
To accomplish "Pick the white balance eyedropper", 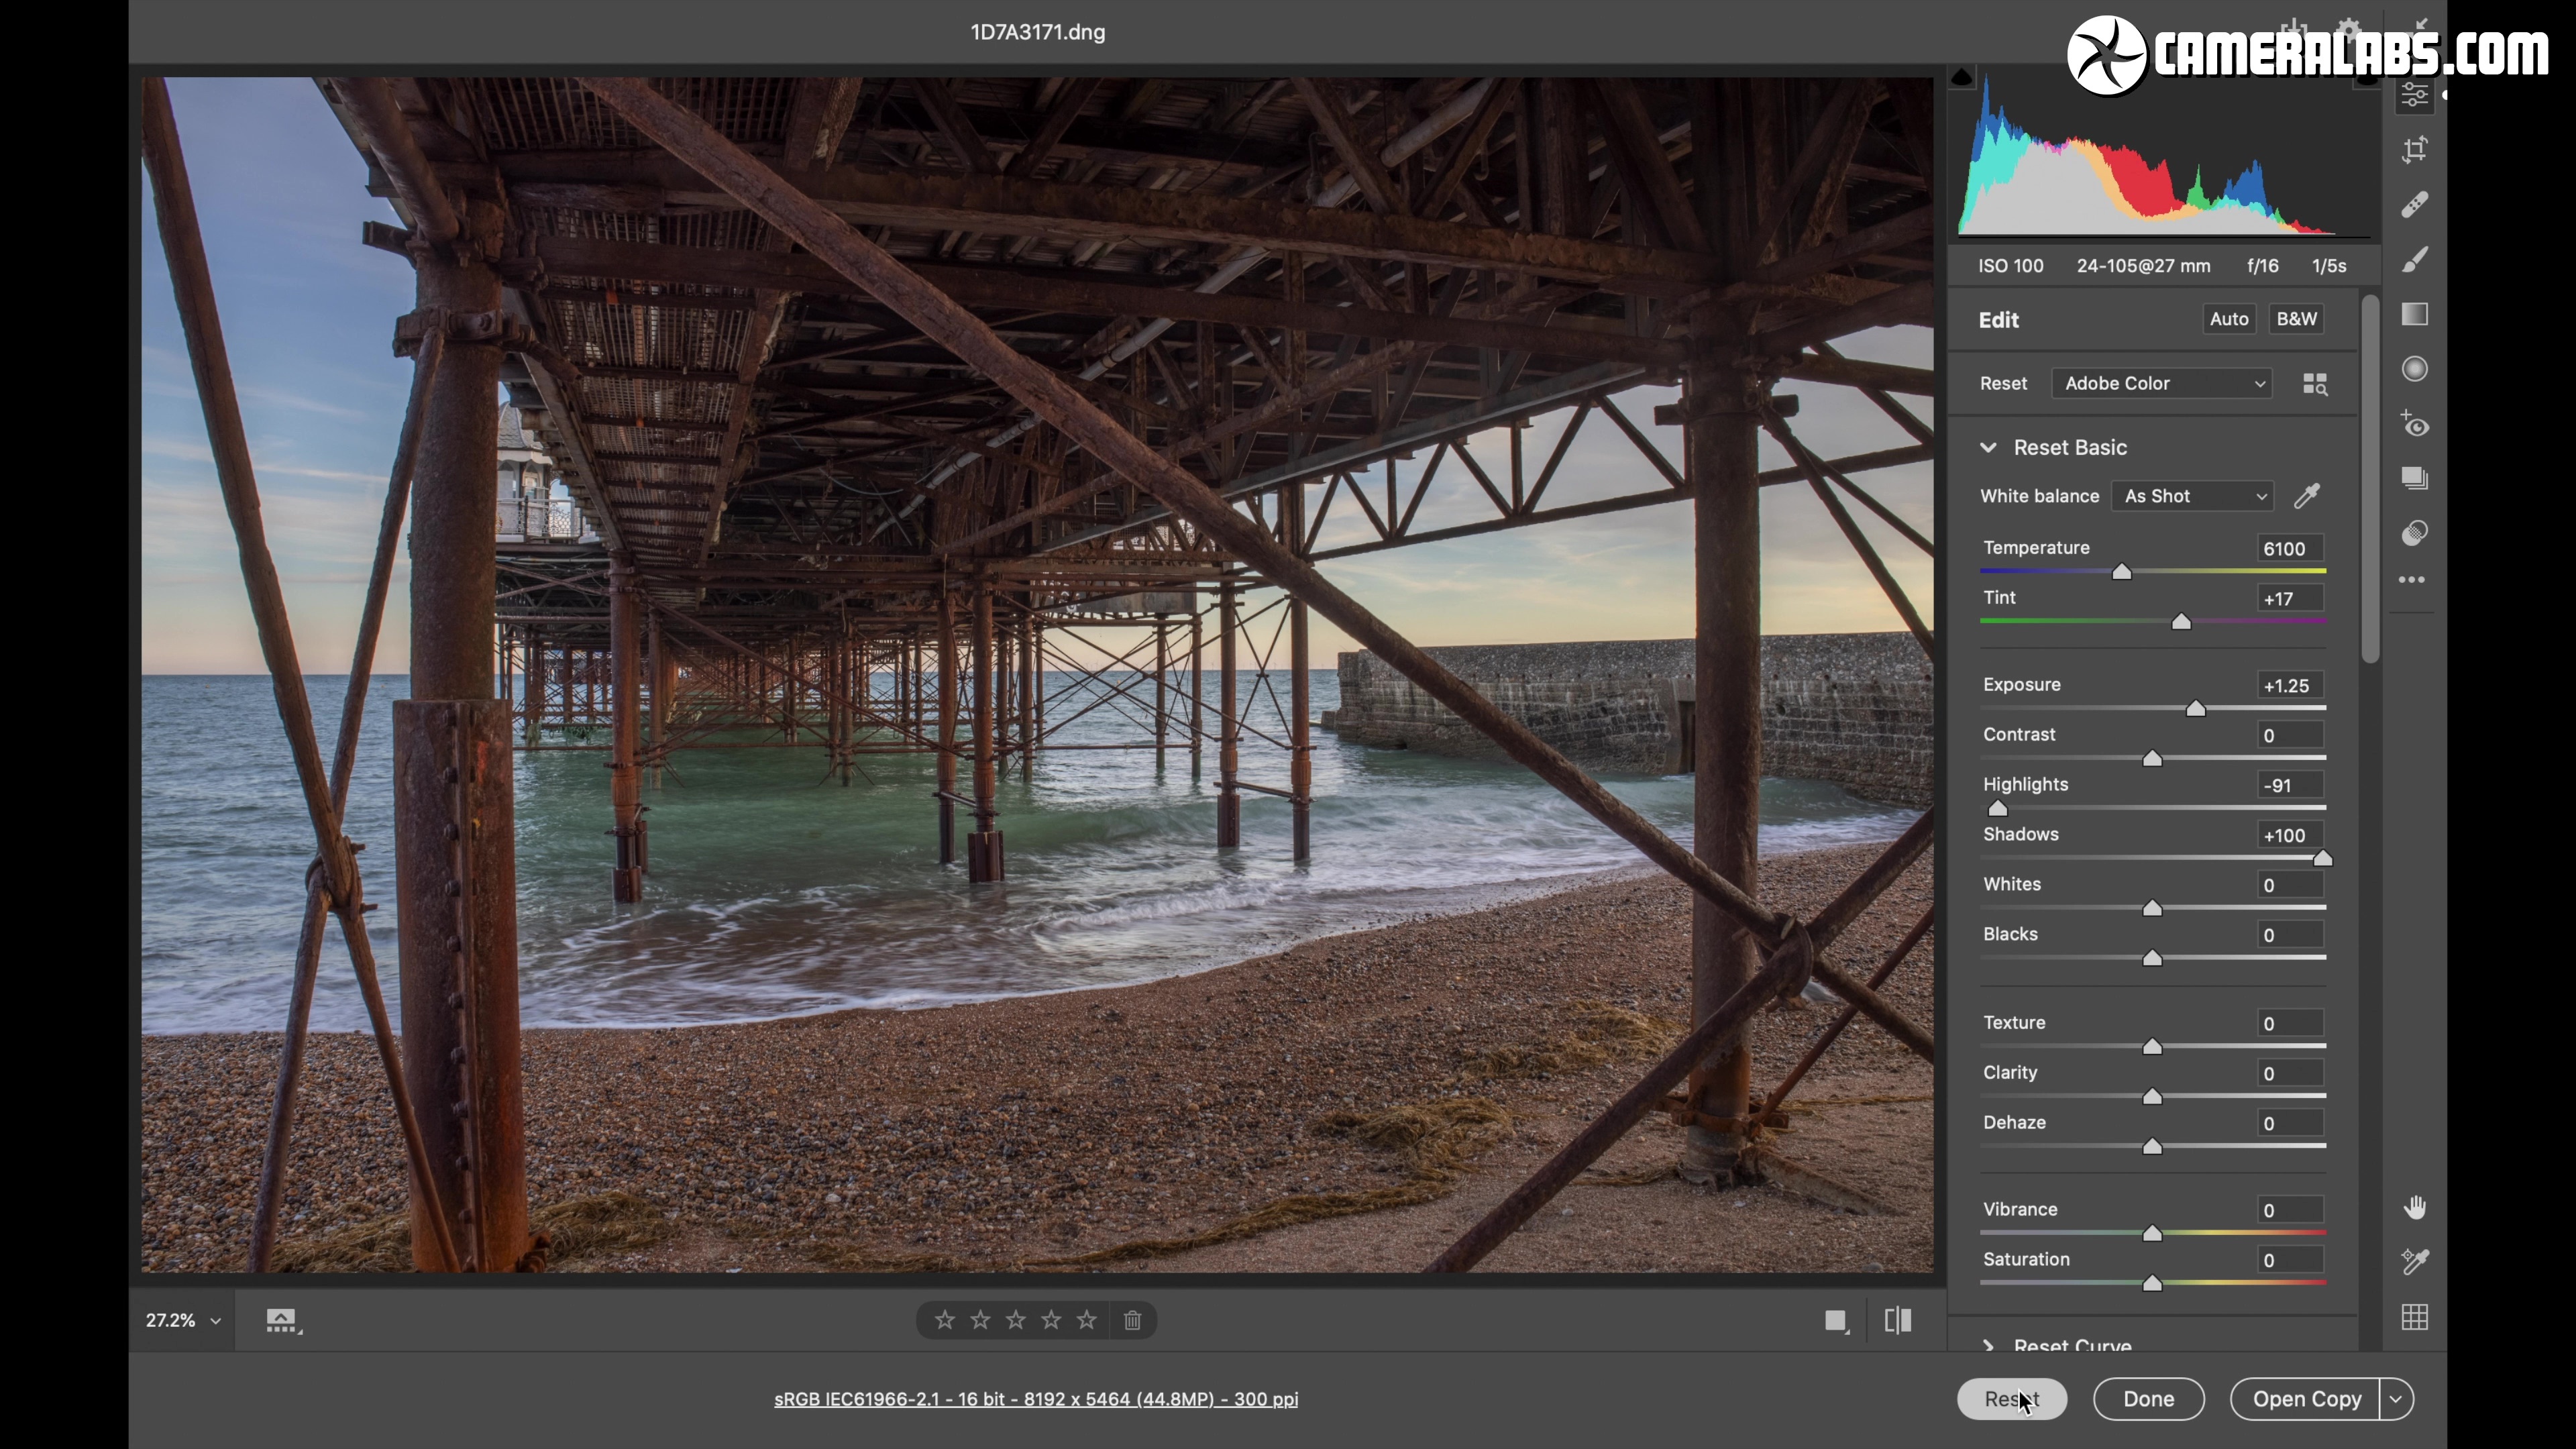I will (2307, 496).
